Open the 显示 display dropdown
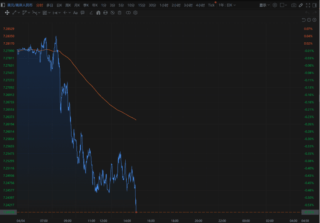This screenshot has height=223, width=320. pos(264,5)
